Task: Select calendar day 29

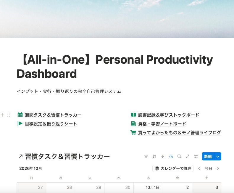Action: (90, 187)
